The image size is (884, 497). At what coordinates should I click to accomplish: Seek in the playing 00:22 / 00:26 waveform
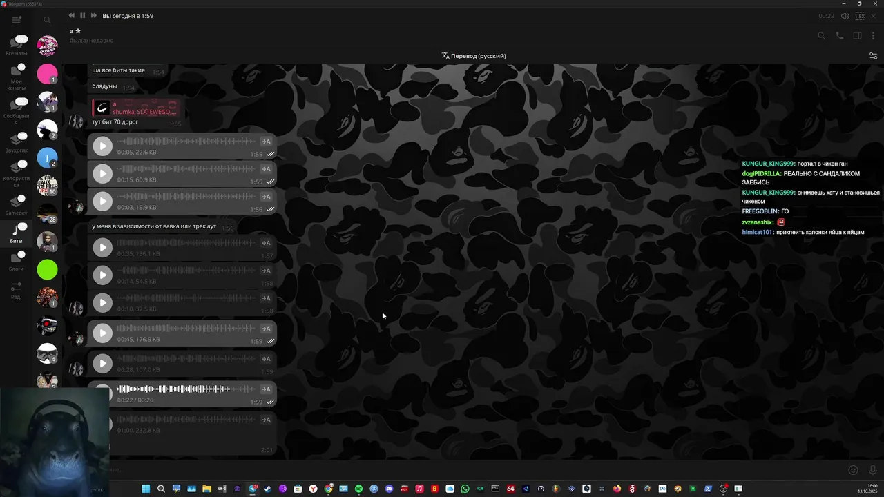coord(186,389)
